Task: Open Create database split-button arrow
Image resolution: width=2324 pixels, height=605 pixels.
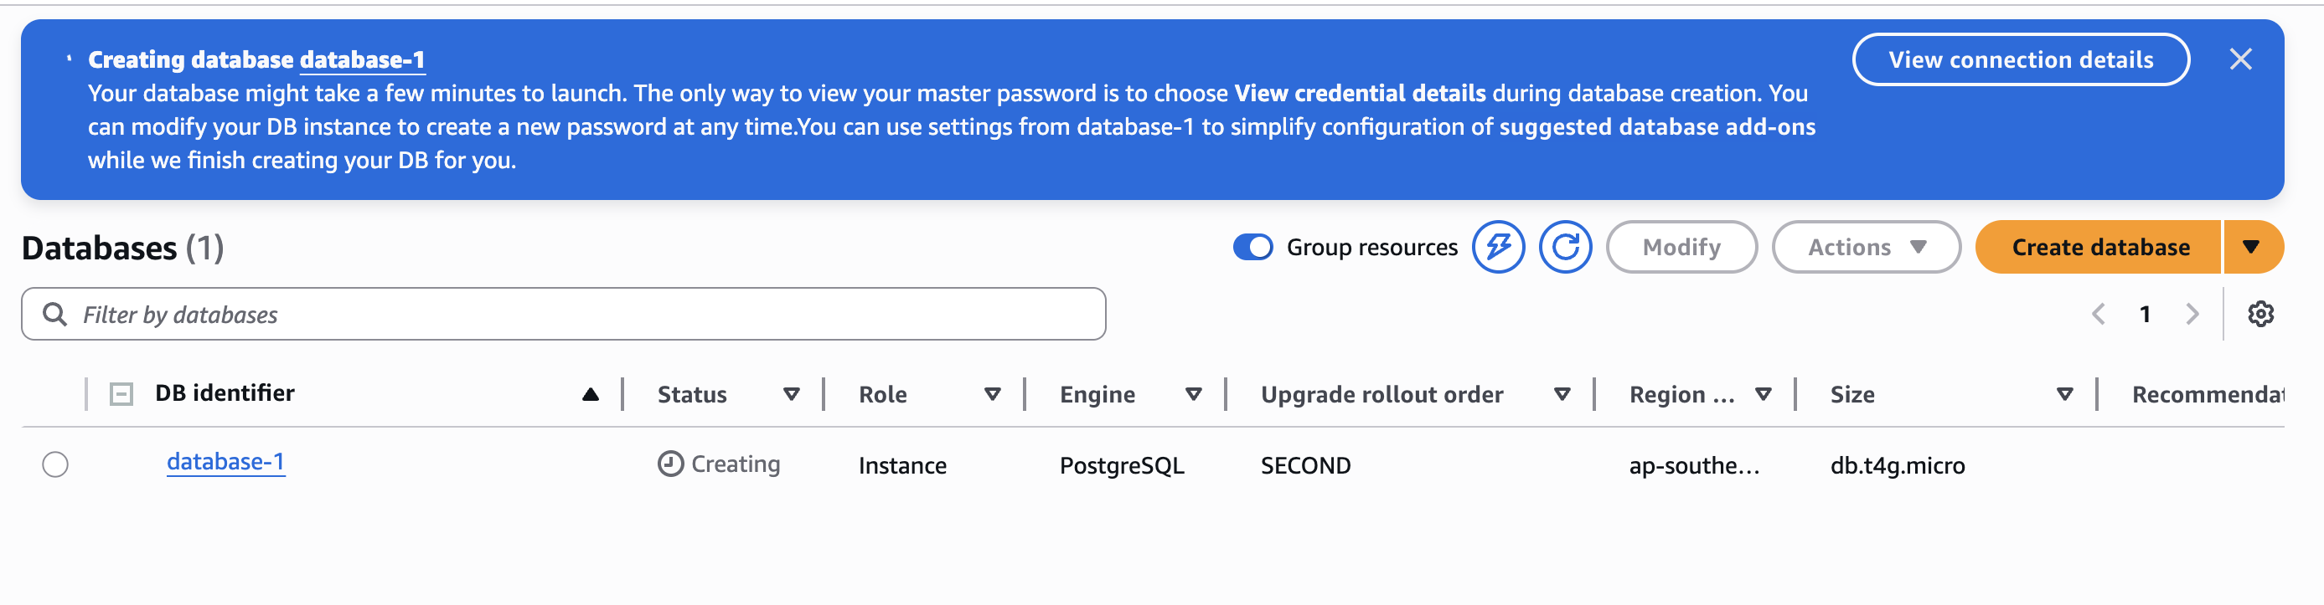Action: pyautogui.click(x=2251, y=247)
